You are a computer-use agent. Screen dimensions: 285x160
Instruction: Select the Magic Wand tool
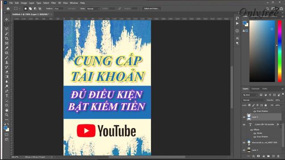point(7,34)
